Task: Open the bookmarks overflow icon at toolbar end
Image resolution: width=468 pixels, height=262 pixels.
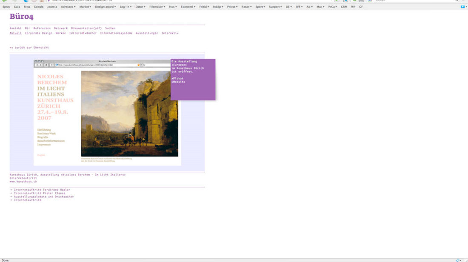Action: point(462,6)
